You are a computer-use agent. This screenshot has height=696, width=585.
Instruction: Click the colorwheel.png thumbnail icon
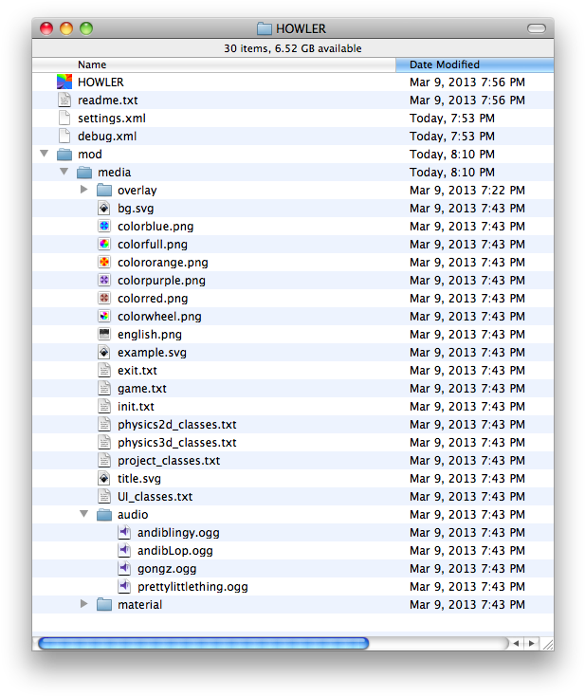pyautogui.click(x=104, y=317)
